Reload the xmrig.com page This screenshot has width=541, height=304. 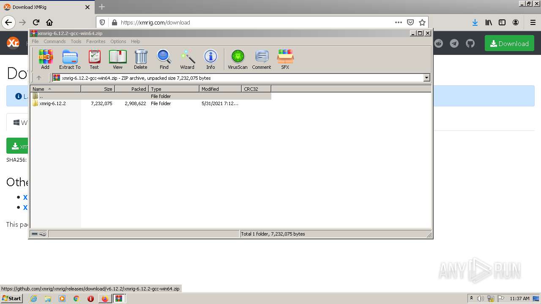click(36, 22)
